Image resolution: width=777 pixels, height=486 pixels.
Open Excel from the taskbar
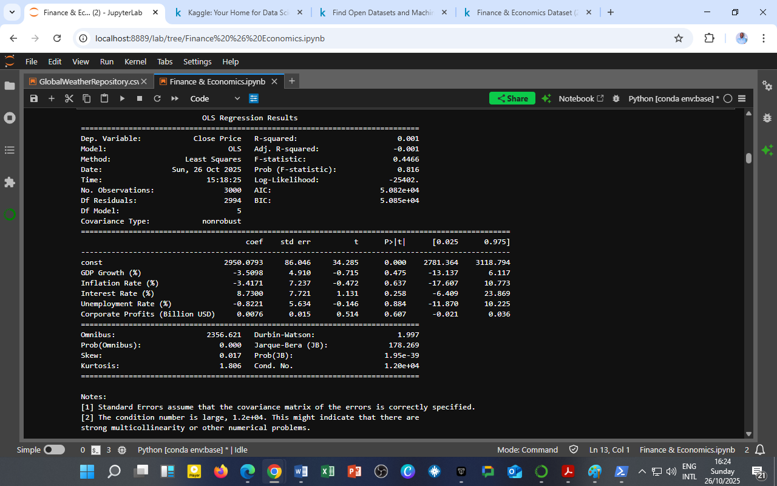[328, 471]
